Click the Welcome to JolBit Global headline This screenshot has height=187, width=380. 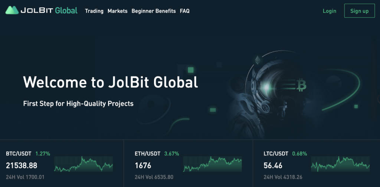pyautogui.click(x=111, y=82)
